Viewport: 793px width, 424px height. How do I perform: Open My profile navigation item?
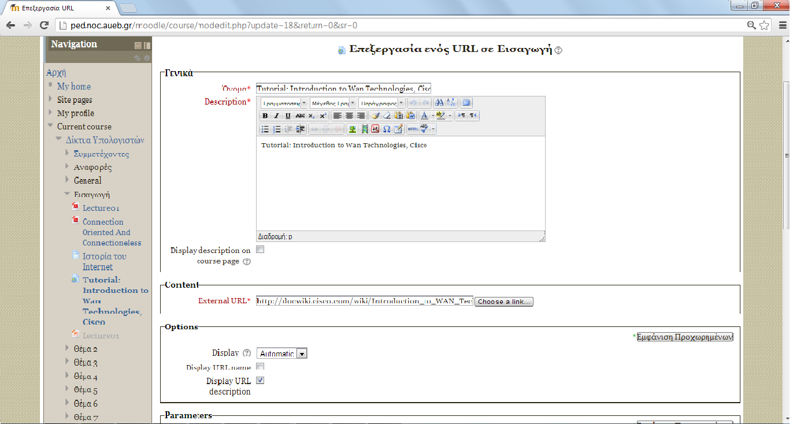[x=76, y=113]
